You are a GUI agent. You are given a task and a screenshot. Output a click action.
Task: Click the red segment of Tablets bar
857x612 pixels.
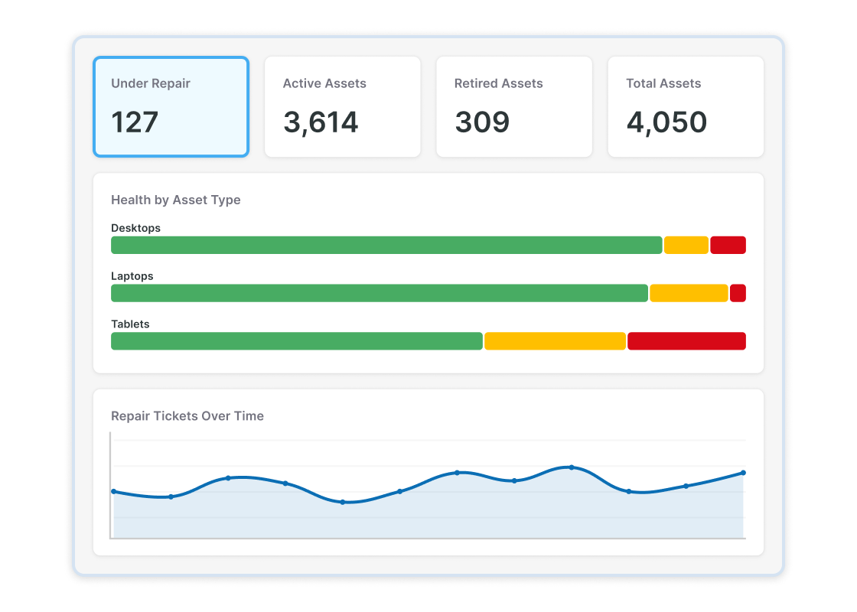[686, 341]
